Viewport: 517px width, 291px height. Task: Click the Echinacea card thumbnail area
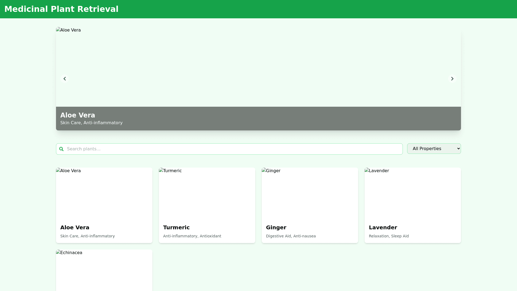[x=104, y=272]
